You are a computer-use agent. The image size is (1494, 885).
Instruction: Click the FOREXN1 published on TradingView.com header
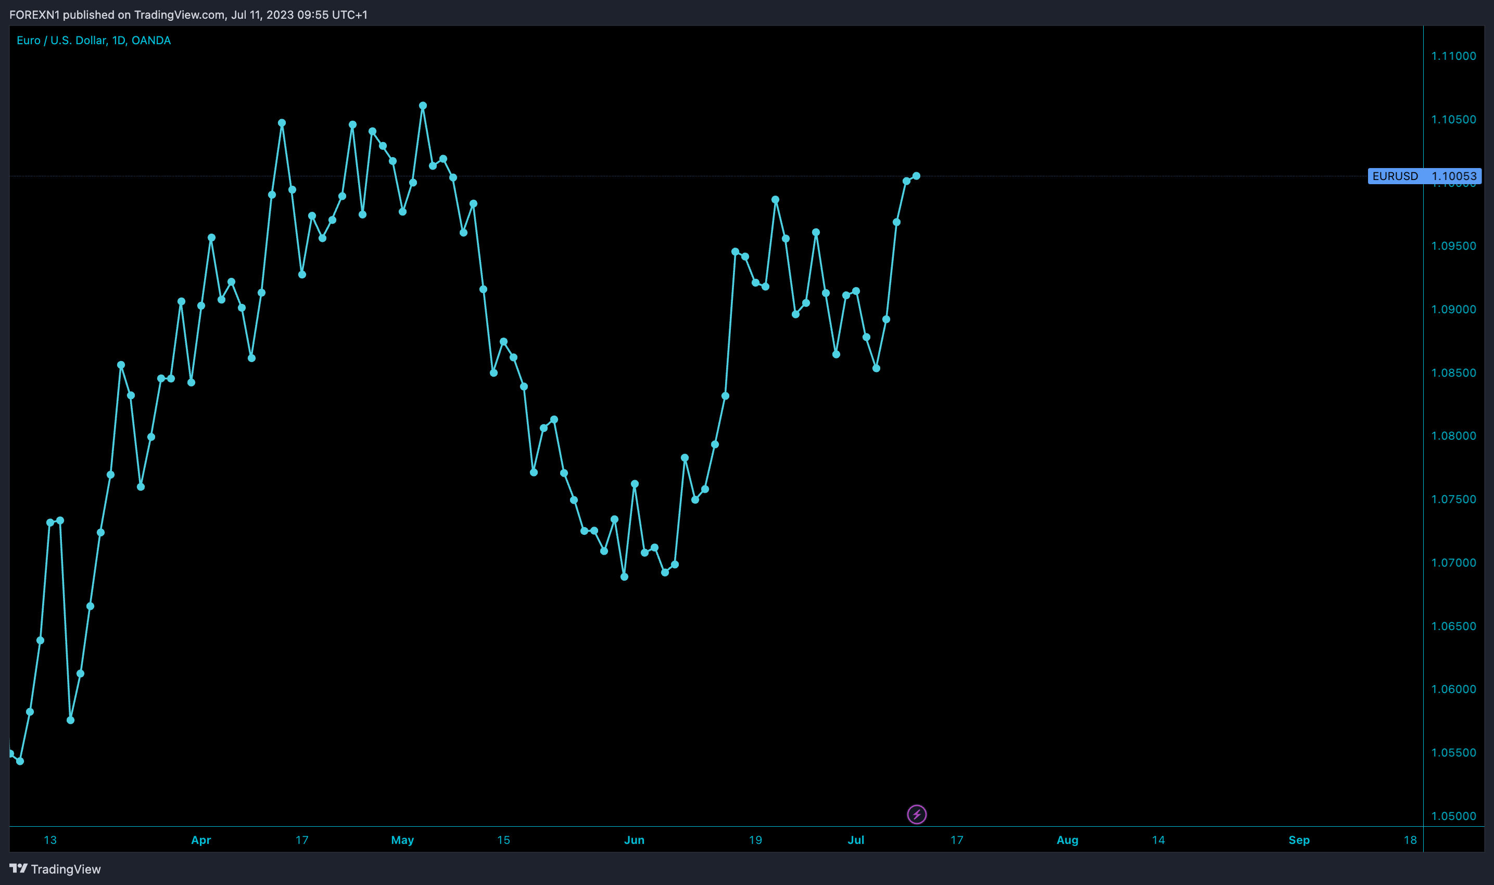pos(188,15)
